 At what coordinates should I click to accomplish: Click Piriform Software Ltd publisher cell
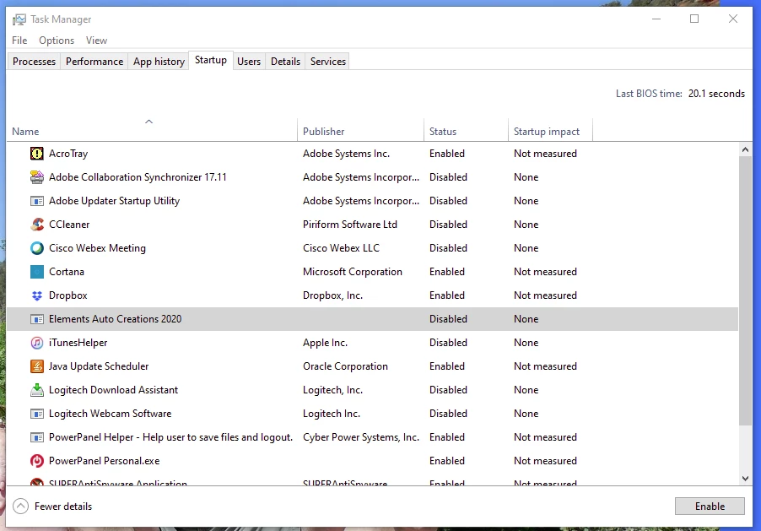click(x=350, y=225)
